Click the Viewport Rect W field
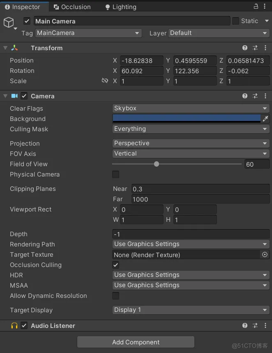 (142, 220)
